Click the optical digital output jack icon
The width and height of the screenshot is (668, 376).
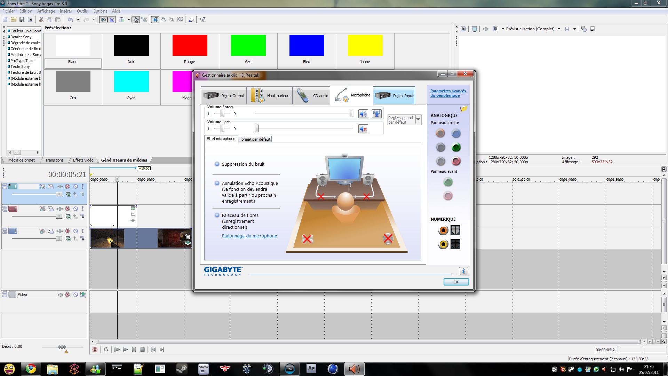pos(455,230)
